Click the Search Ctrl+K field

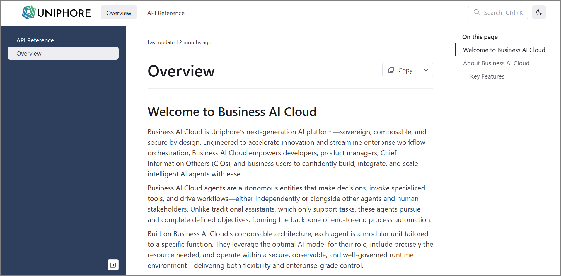498,13
